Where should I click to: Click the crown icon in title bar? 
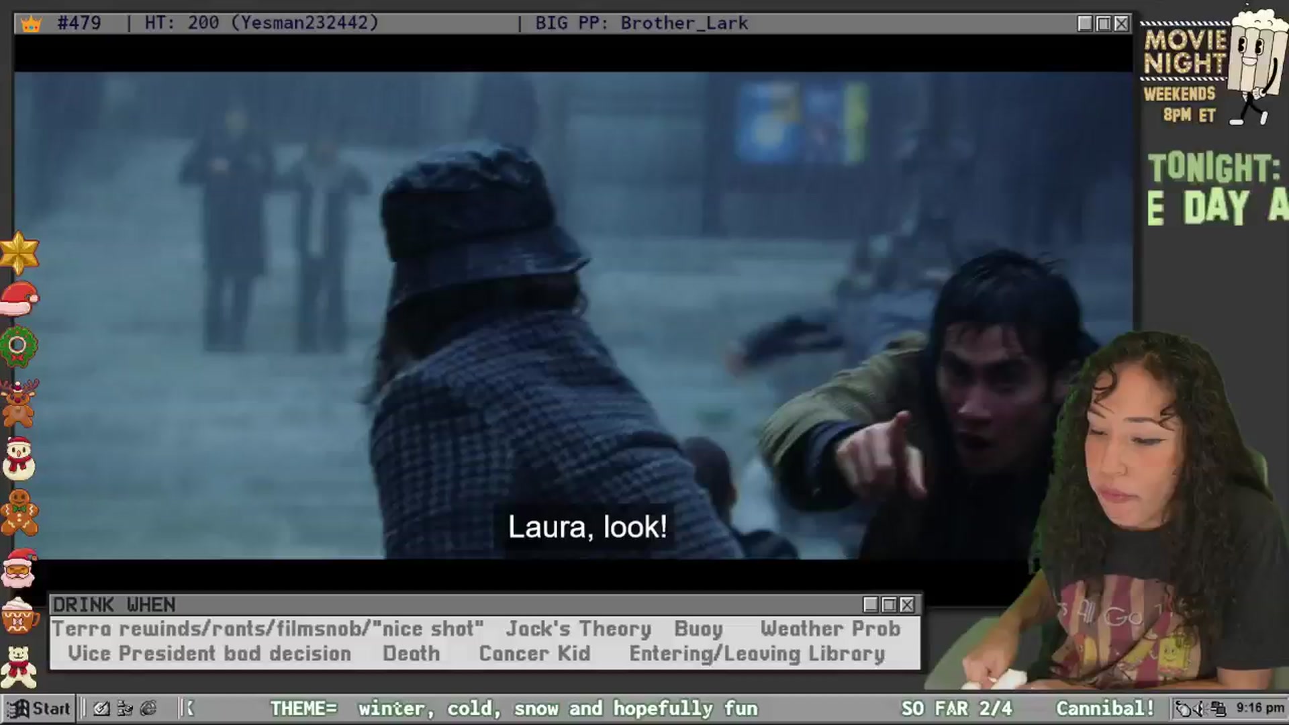(x=31, y=24)
